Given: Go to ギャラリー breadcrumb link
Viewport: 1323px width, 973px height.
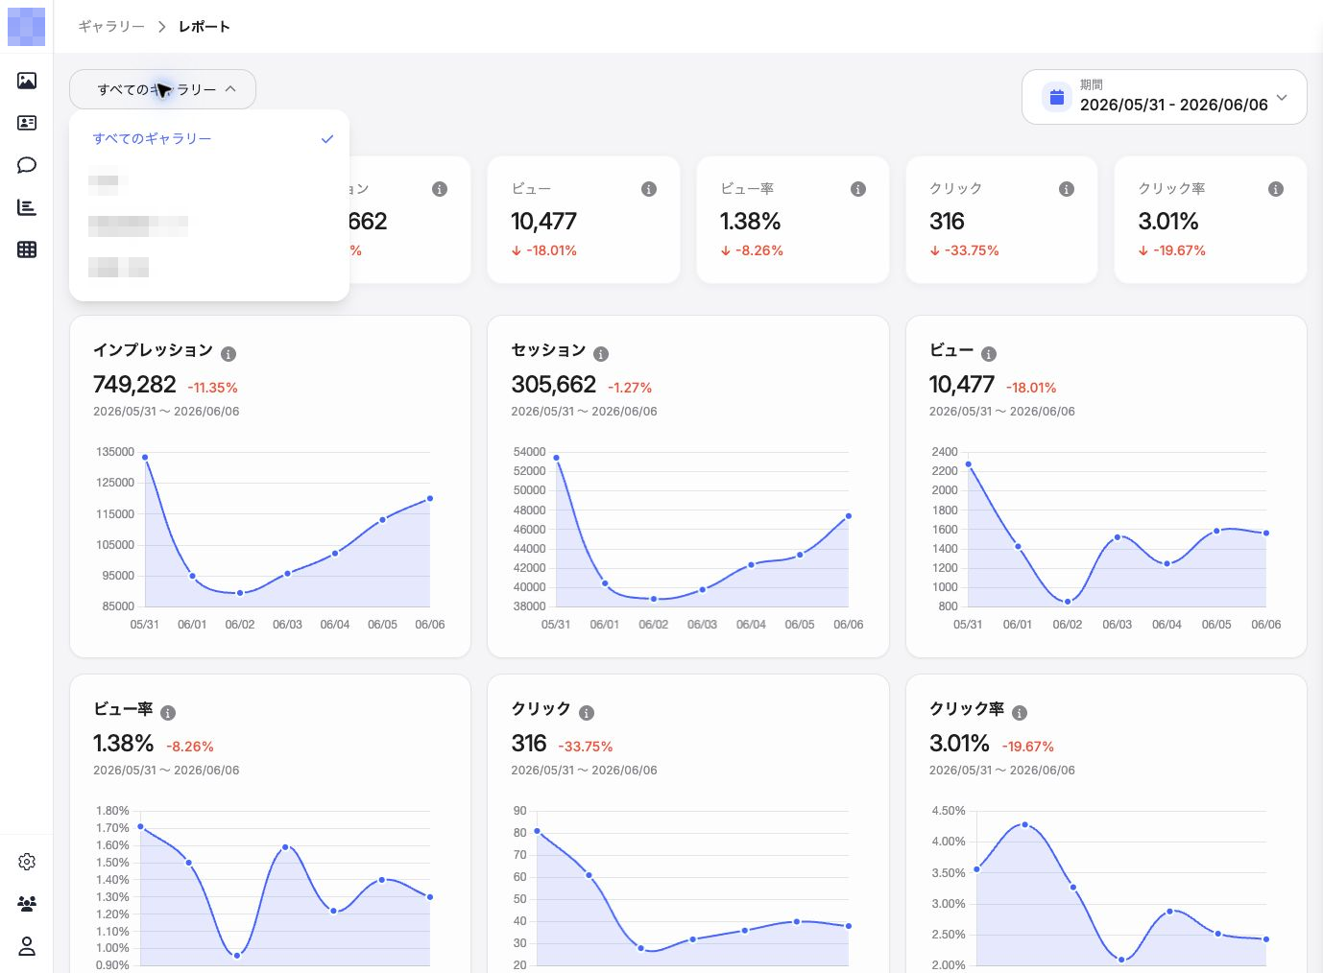Looking at the screenshot, I should point(111,26).
